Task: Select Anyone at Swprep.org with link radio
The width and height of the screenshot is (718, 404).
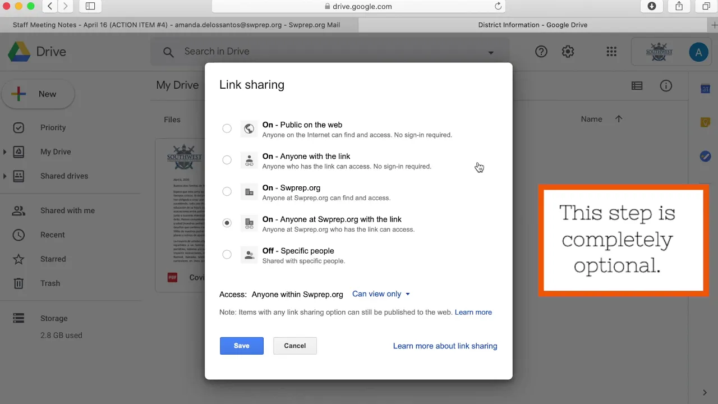Action: point(227,223)
